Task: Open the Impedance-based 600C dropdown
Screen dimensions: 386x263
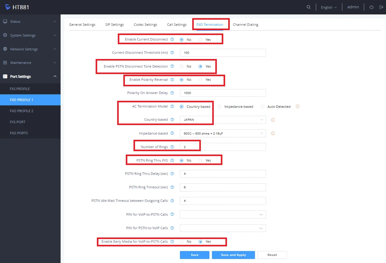Action: click(x=223, y=133)
